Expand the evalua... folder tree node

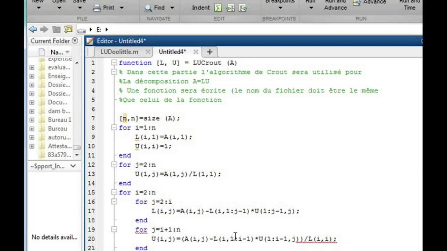coord(32,67)
